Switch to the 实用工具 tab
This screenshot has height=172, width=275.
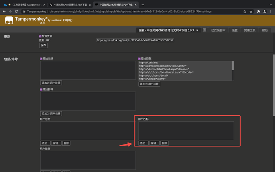coord(250,30)
